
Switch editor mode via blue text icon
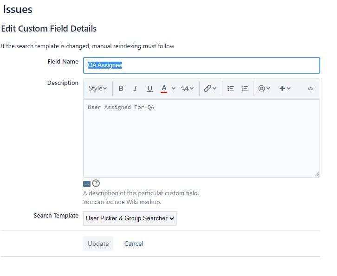(87, 184)
